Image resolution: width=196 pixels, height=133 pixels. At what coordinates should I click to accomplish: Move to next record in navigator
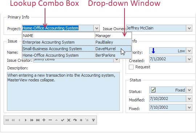[25, 120]
